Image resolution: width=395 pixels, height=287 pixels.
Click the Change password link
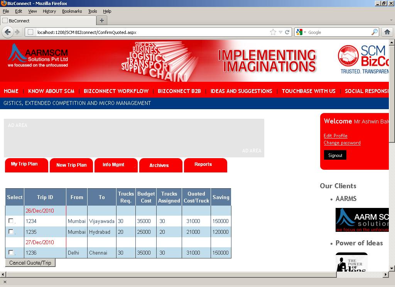[342, 143]
